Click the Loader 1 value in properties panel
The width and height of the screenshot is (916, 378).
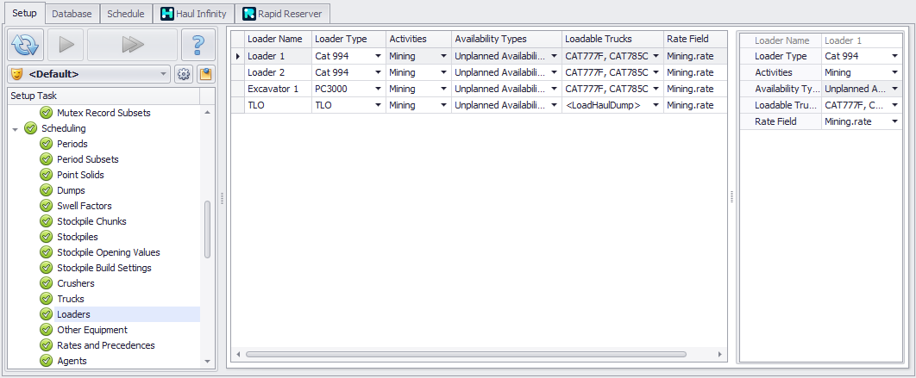[862, 40]
